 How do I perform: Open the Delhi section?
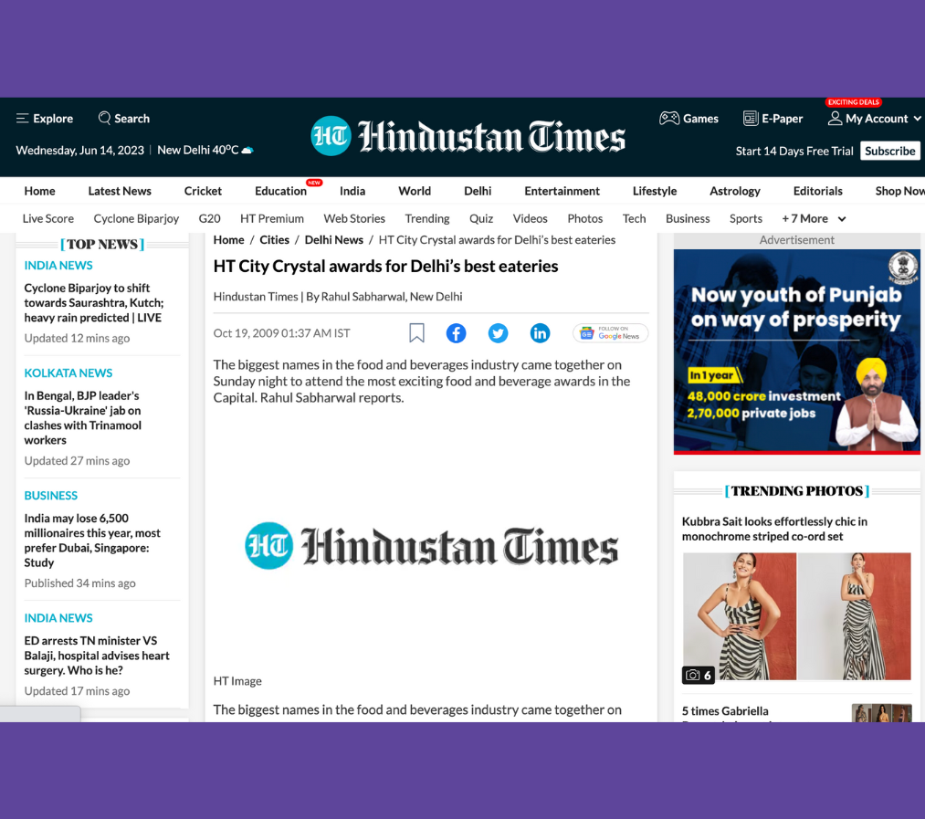coord(478,191)
